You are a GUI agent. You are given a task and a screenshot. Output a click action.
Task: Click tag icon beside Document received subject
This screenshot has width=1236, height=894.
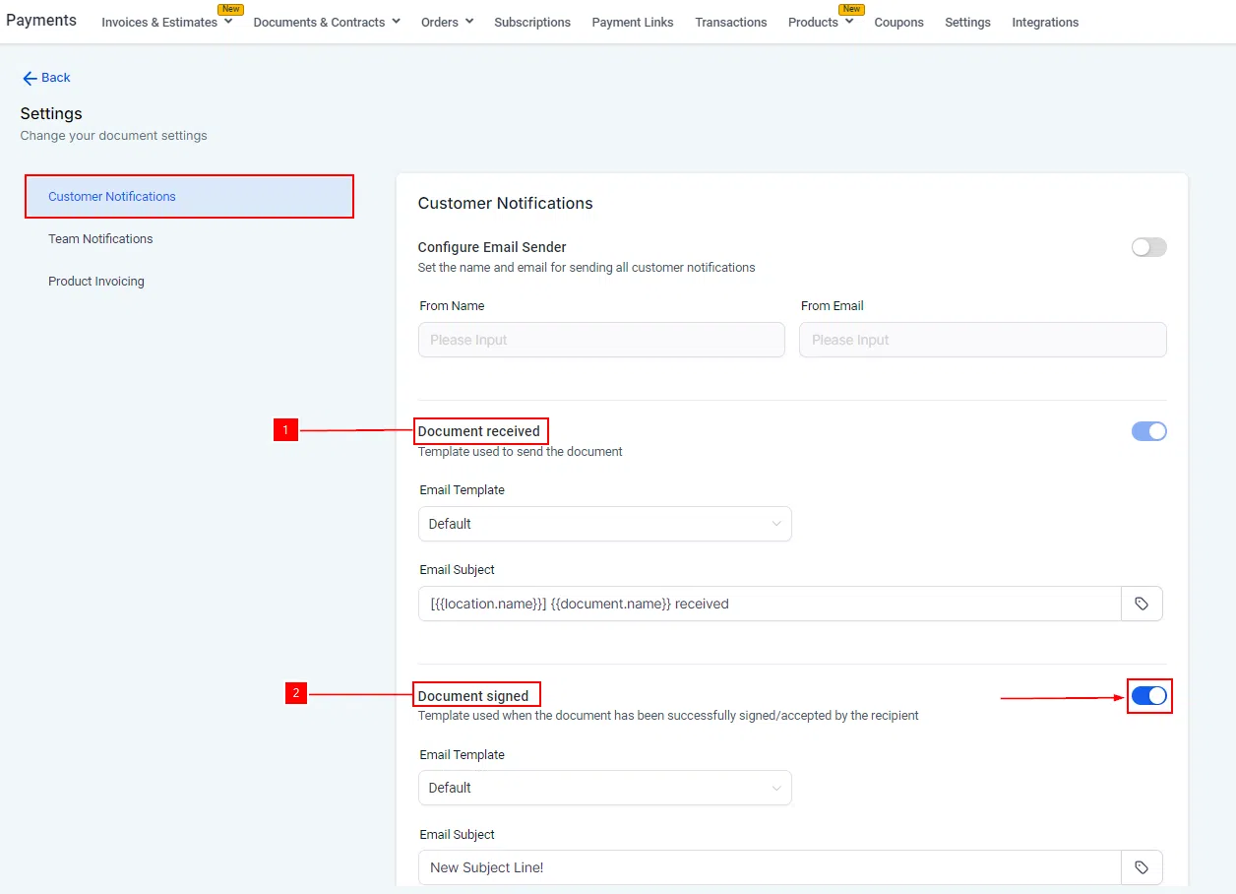tap(1142, 604)
